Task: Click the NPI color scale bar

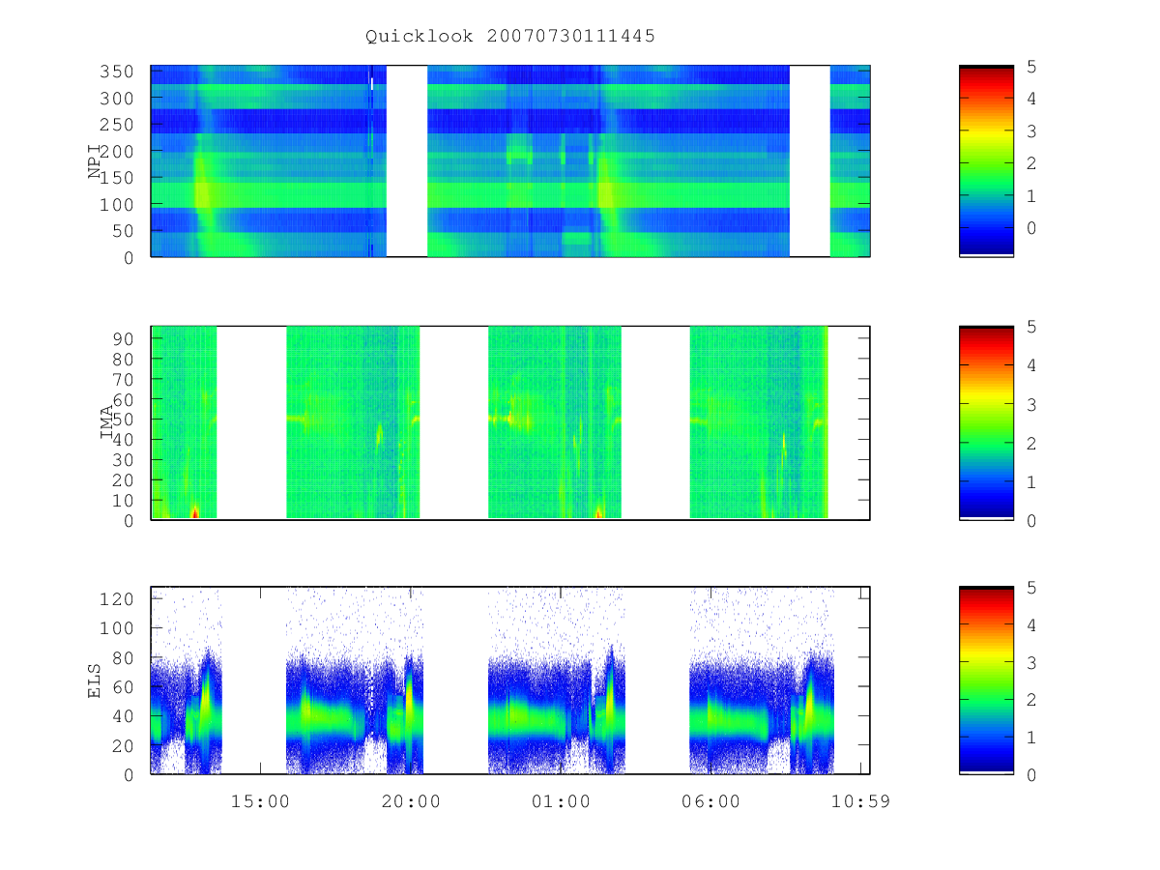Action: point(986,160)
